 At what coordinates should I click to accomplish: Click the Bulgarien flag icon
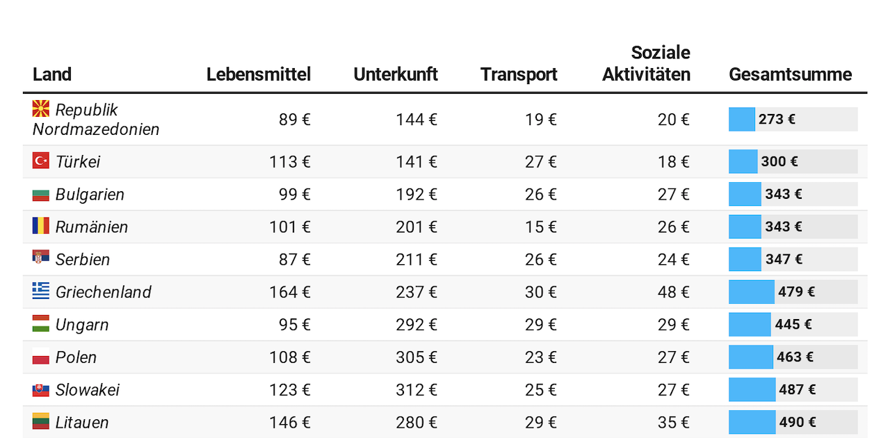[x=41, y=194]
